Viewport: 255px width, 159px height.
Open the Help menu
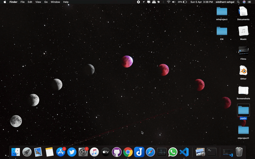point(66,2)
